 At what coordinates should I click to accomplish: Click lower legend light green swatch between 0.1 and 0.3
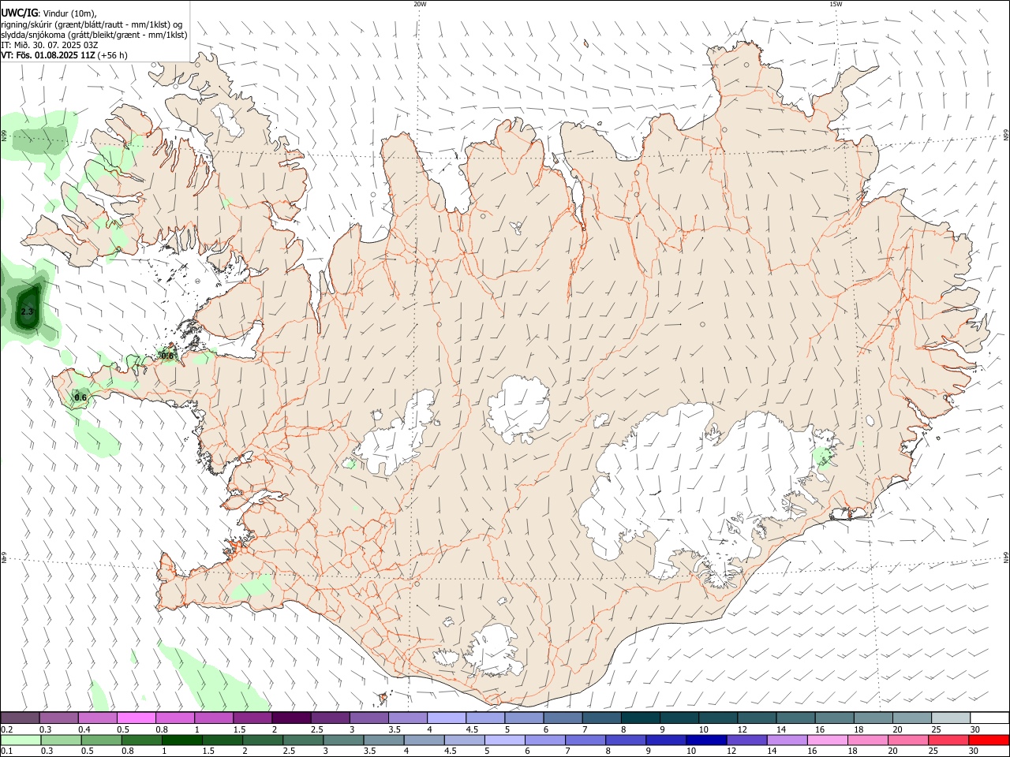[21, 740]
